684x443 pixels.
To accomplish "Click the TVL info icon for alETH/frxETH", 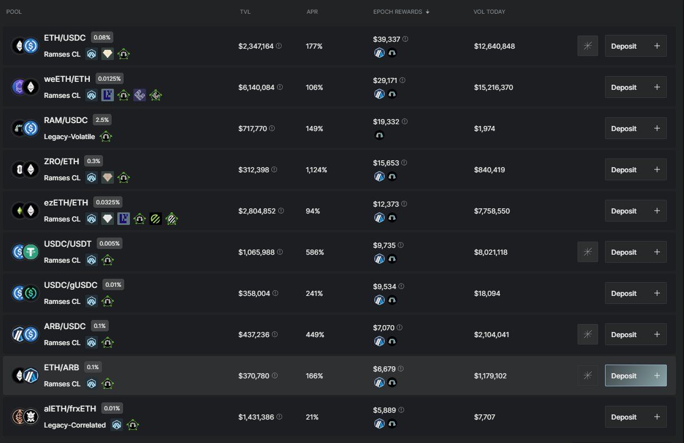I will tap(280, 417).
